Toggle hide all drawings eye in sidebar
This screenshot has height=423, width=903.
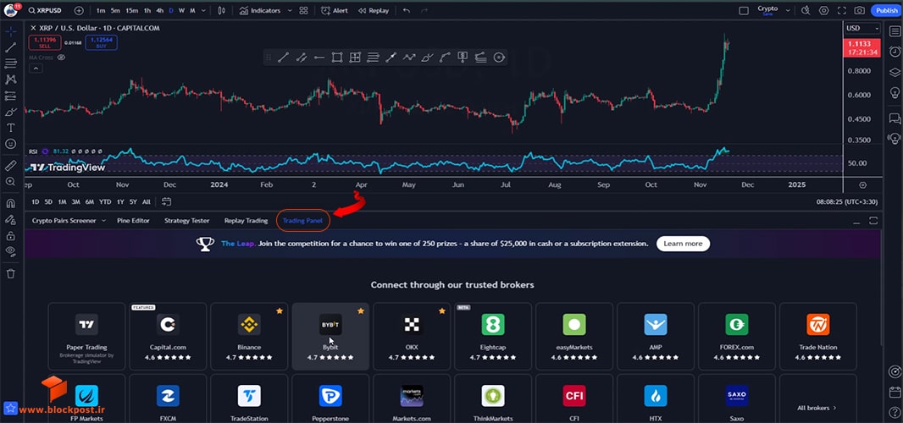[10, 251]
